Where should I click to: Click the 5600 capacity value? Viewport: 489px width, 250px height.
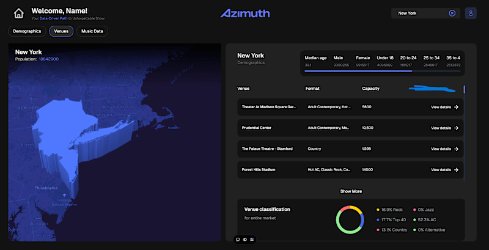tap(366, 106)
